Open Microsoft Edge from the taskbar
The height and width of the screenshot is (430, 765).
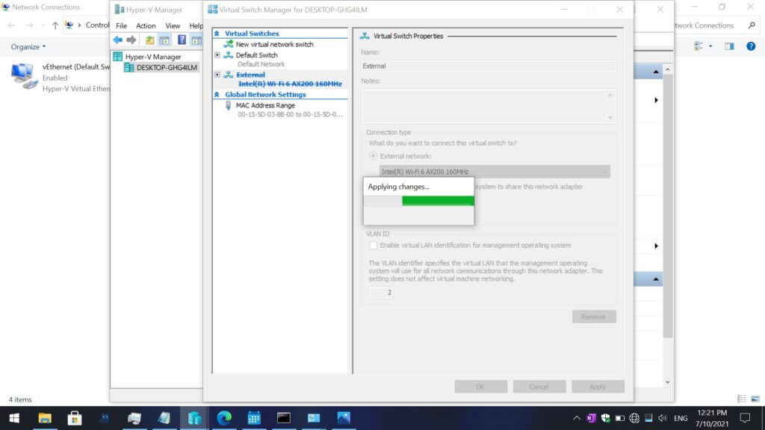224,418
